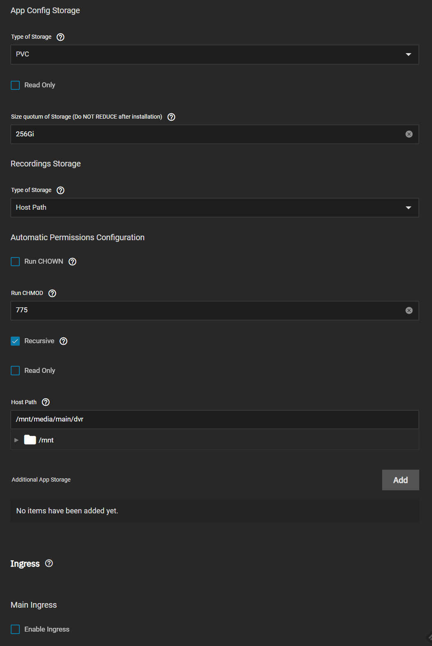Clear the 256Gi size field
The image size is (432, 646).
tap(409, 134)
